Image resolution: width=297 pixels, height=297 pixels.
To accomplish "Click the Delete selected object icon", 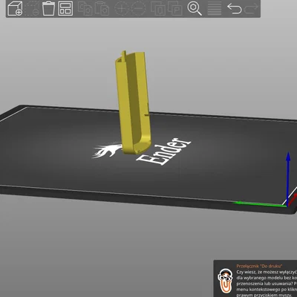I will pos(32,9).
